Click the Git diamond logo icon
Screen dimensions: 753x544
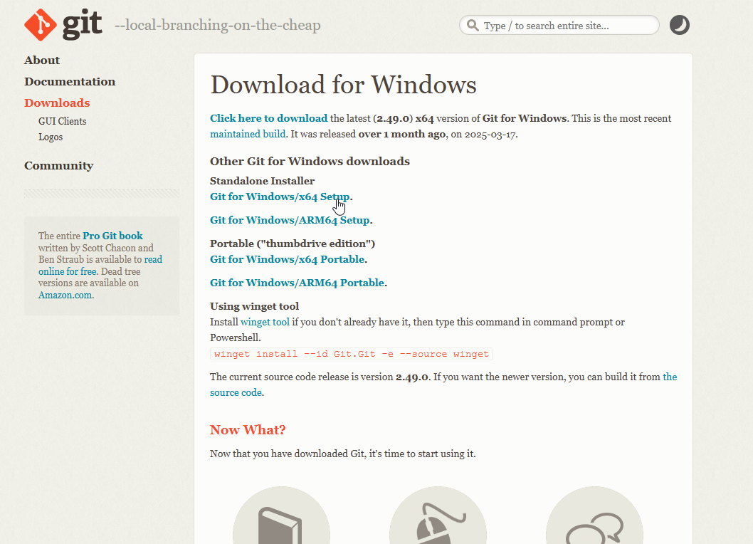[41, 24]
